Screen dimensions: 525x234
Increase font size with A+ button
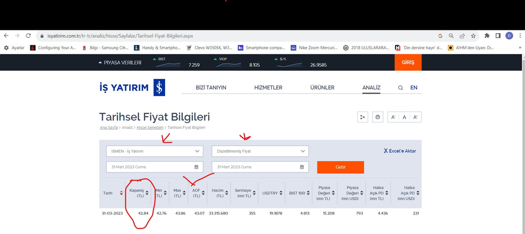click(416, 117)
